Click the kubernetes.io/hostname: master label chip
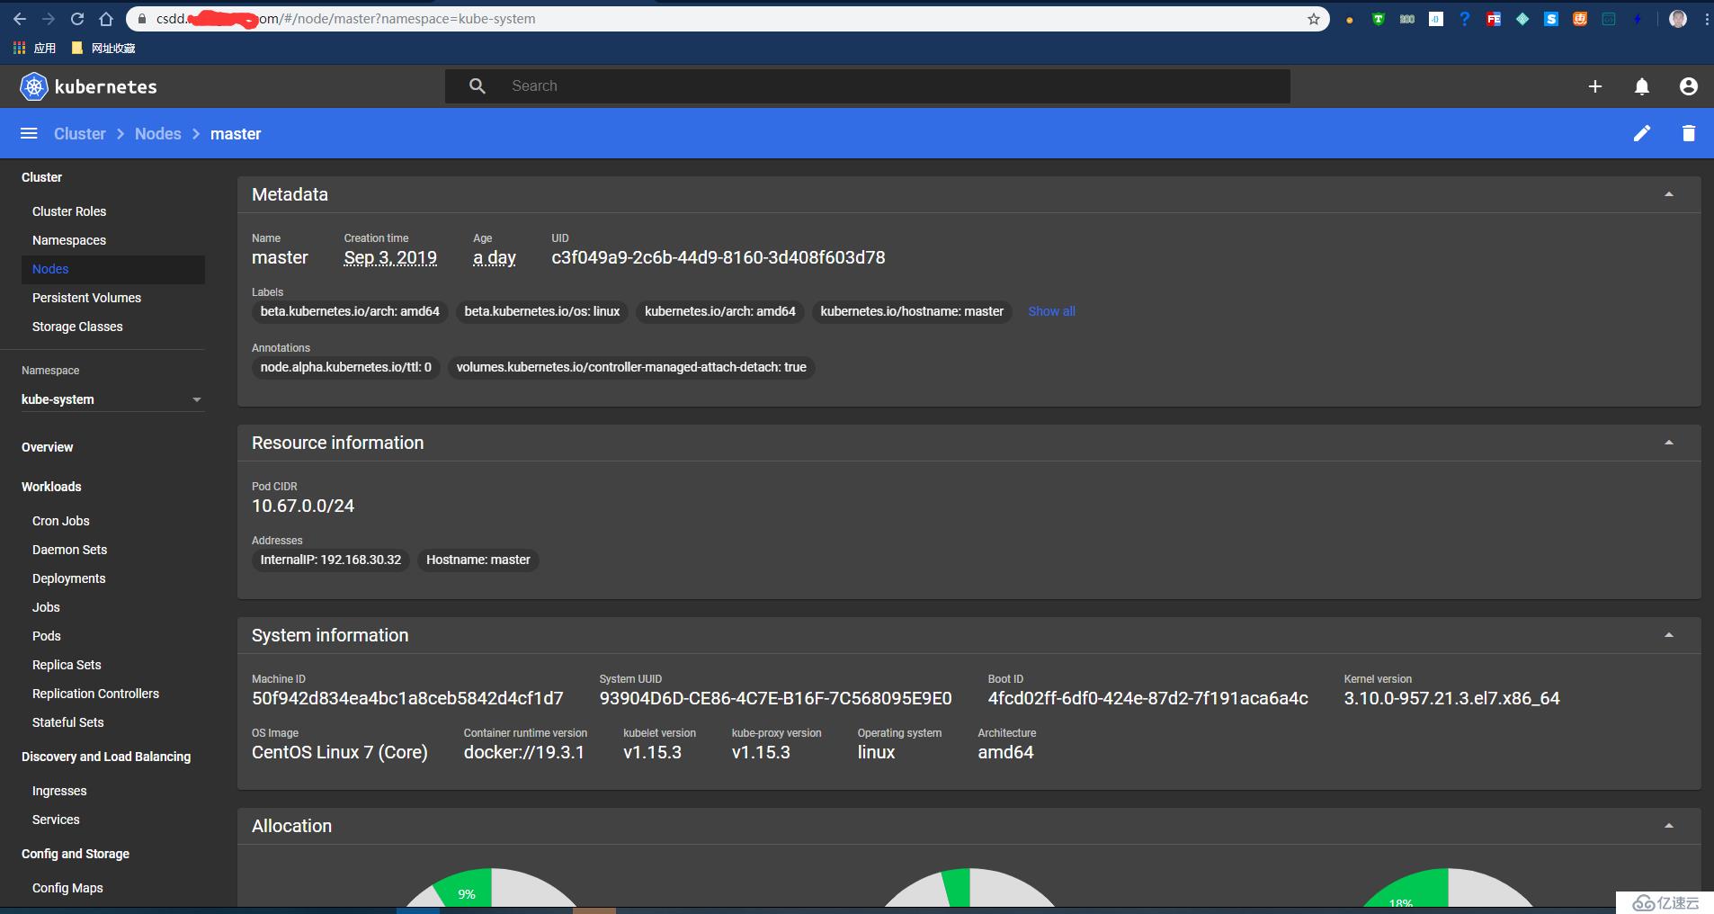 pos(912,311)
